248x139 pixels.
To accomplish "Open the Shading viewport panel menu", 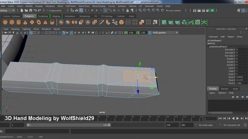I will [x=15, y=29].
